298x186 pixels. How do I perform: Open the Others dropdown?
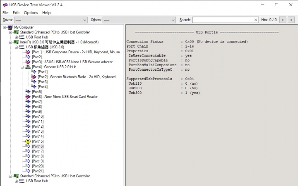click(139, 20)
